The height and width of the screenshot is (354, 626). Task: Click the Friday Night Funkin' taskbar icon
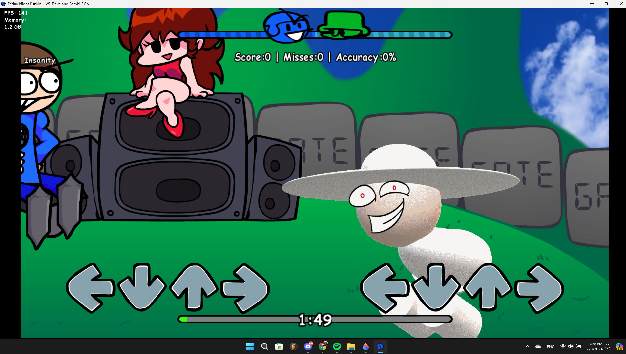click(x=380, y=346)
